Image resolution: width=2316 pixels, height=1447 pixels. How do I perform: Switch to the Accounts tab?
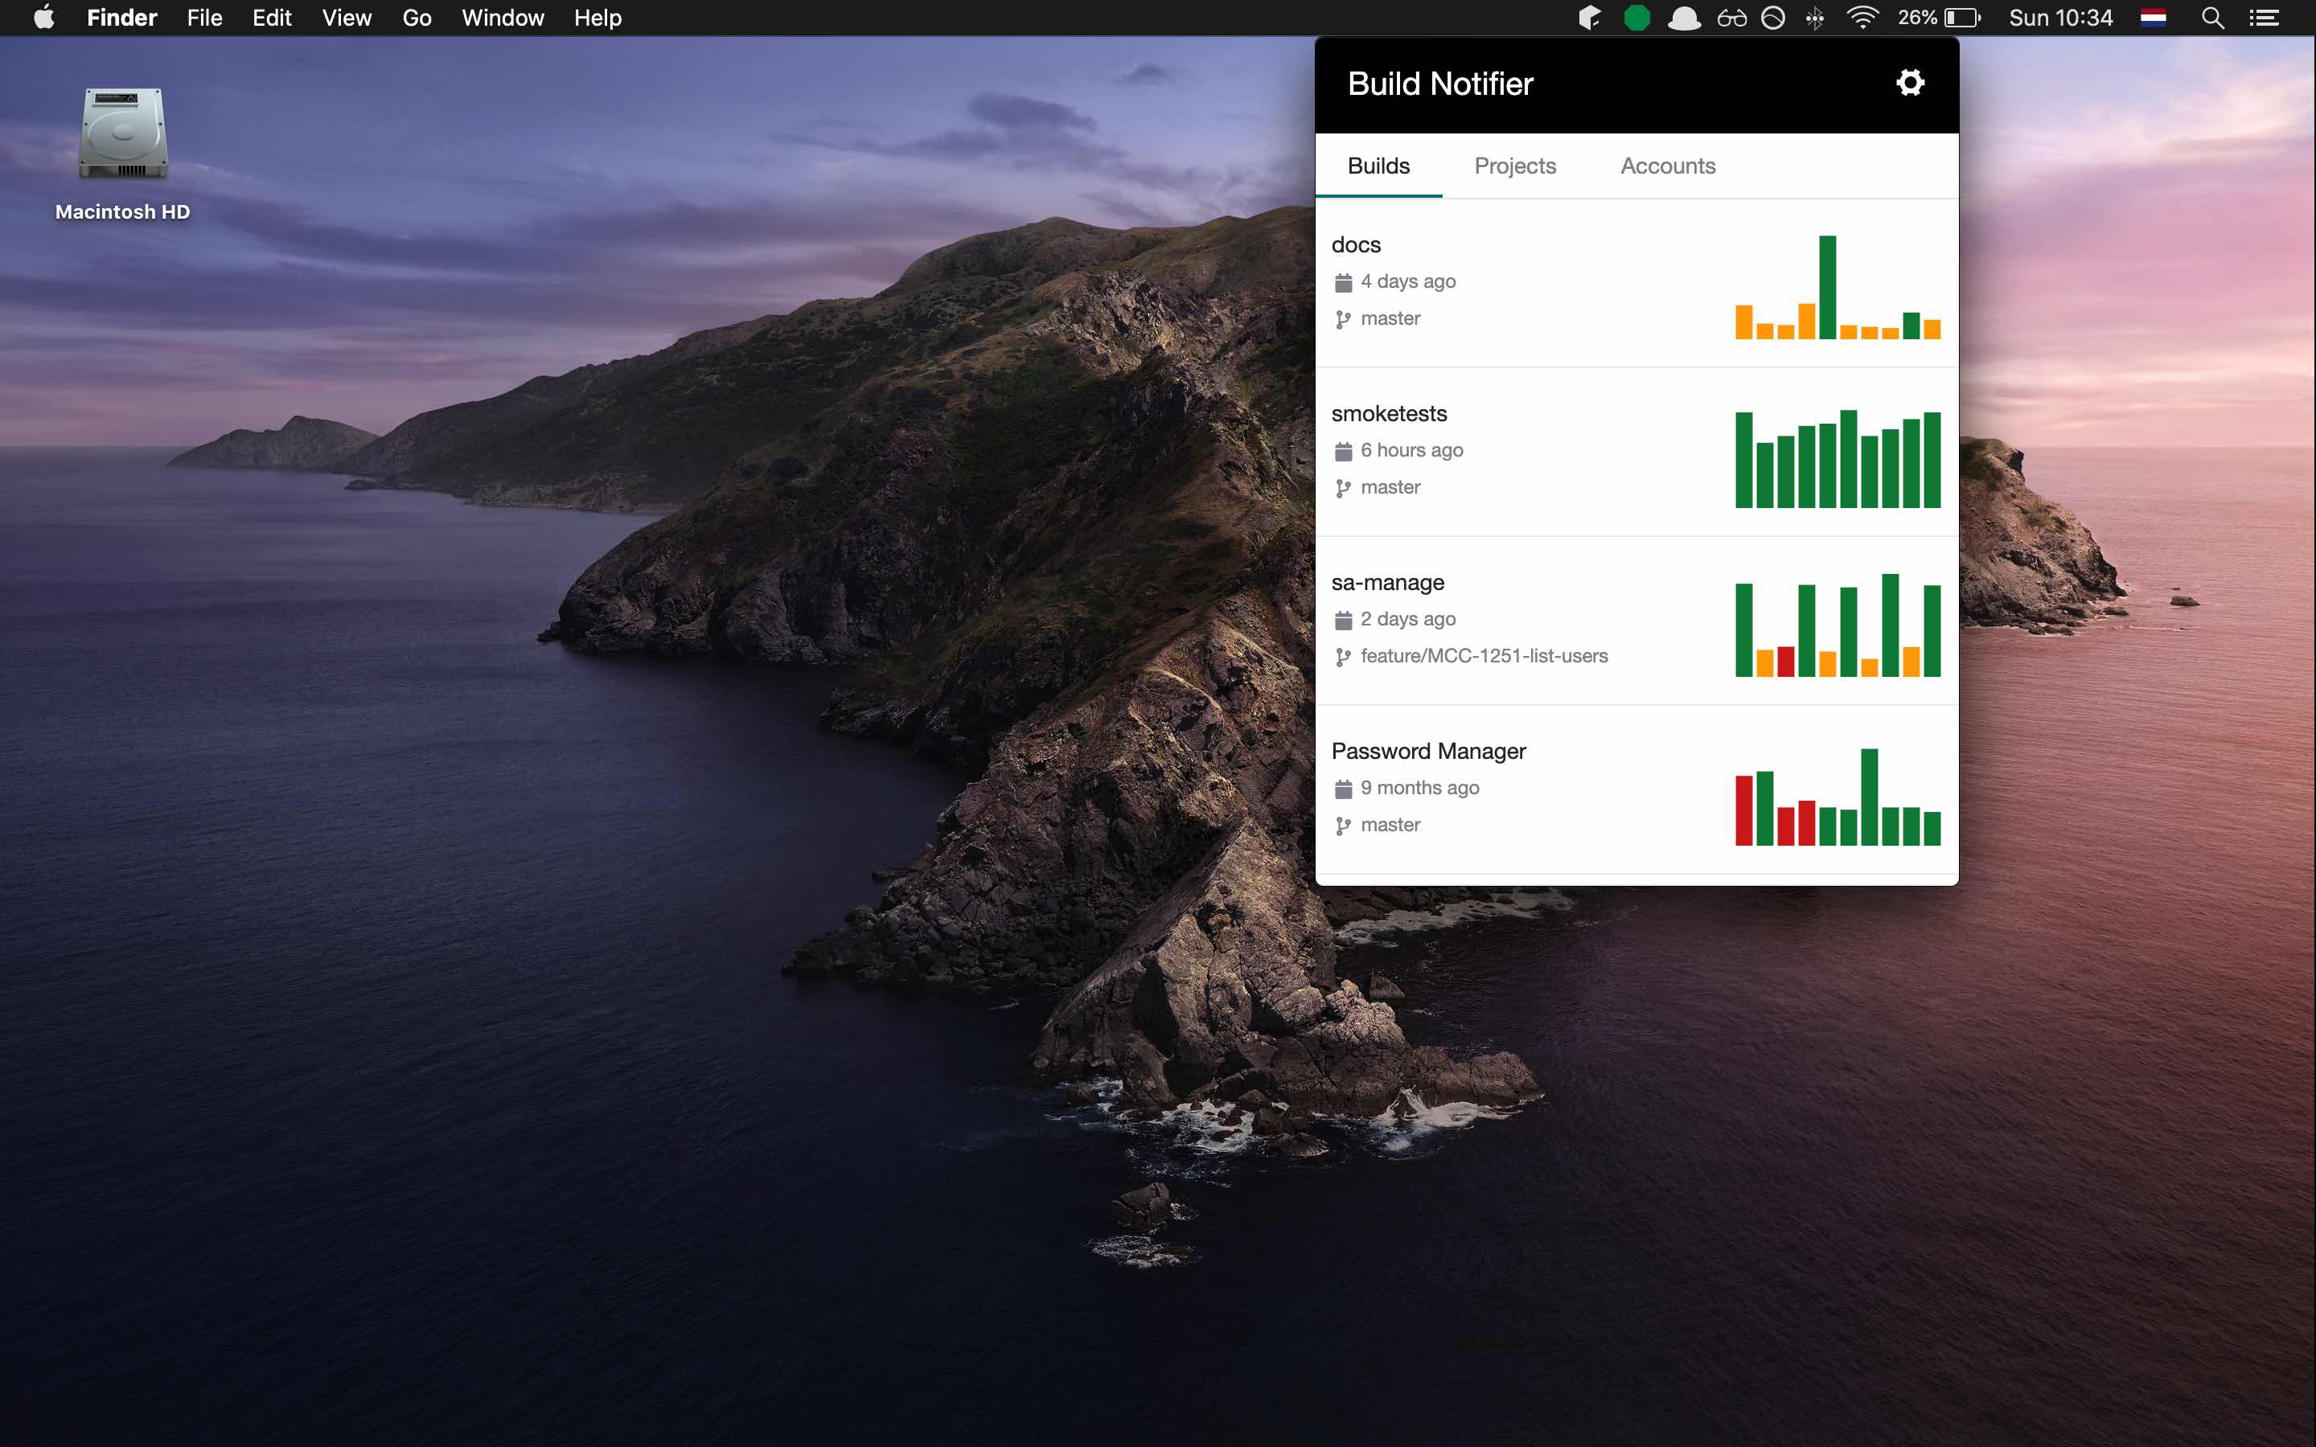(1667, 166)
